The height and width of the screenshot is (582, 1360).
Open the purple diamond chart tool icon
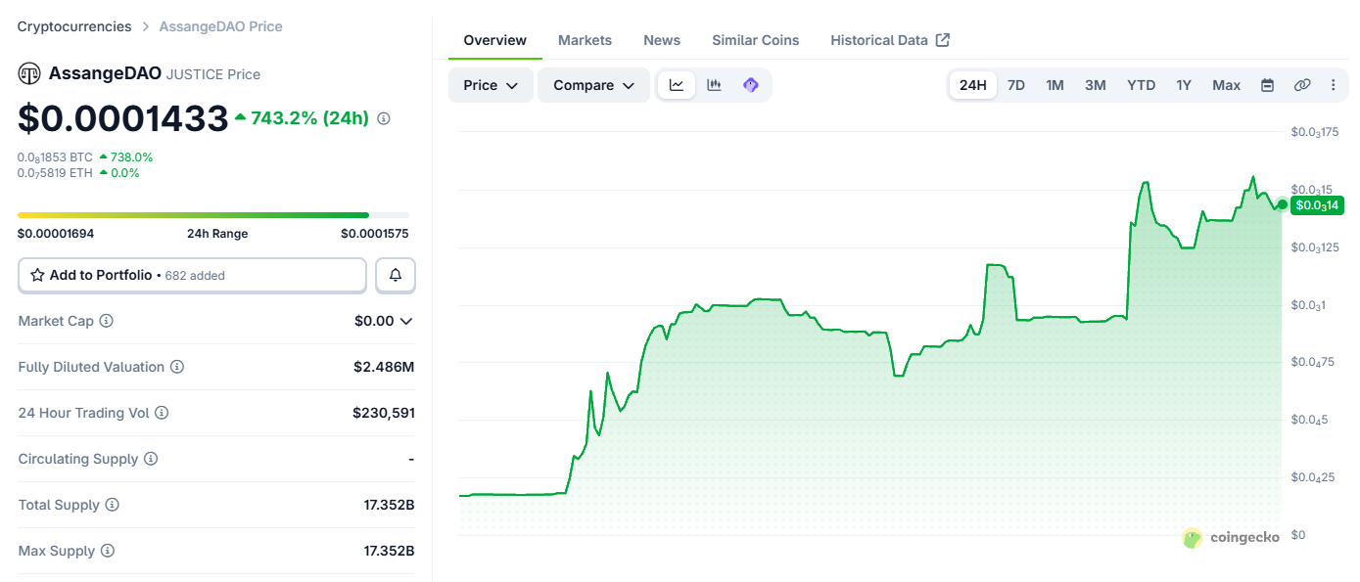[x=751, y=85]
